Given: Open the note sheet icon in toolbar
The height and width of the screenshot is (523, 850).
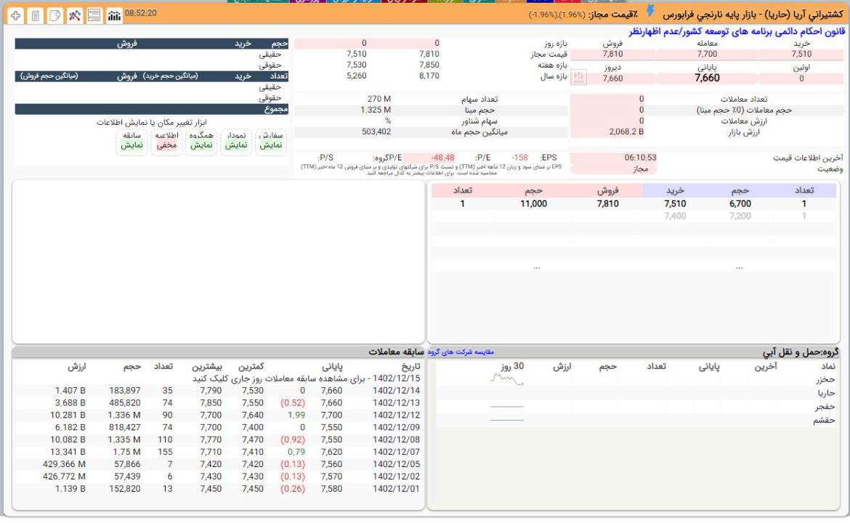Looking at the screenshot, I should click(55, 15).
